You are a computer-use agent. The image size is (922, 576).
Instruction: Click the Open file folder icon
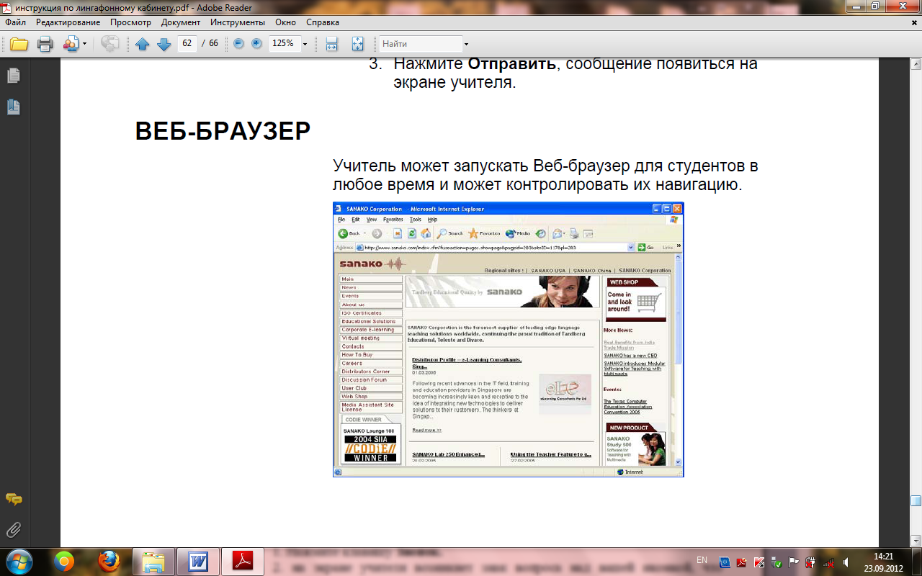[19, 44]
